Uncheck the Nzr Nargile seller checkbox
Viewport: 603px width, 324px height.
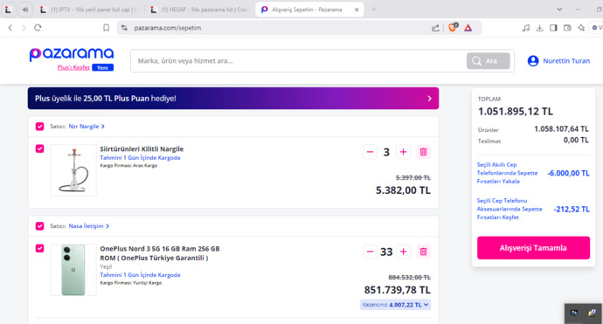(39, 127)
